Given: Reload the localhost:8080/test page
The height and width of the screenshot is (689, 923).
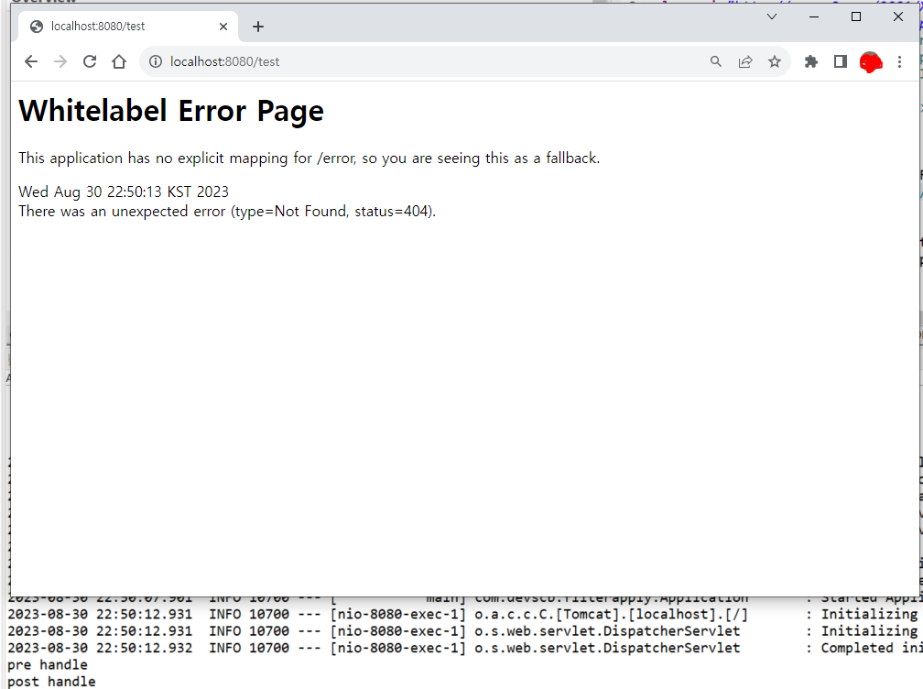Looking at the screenshot, I should tap(90, 61).
